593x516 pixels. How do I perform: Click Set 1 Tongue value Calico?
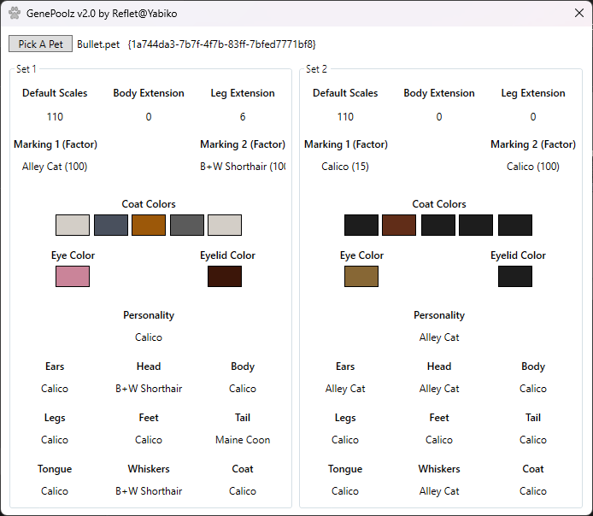coord(55,491)
